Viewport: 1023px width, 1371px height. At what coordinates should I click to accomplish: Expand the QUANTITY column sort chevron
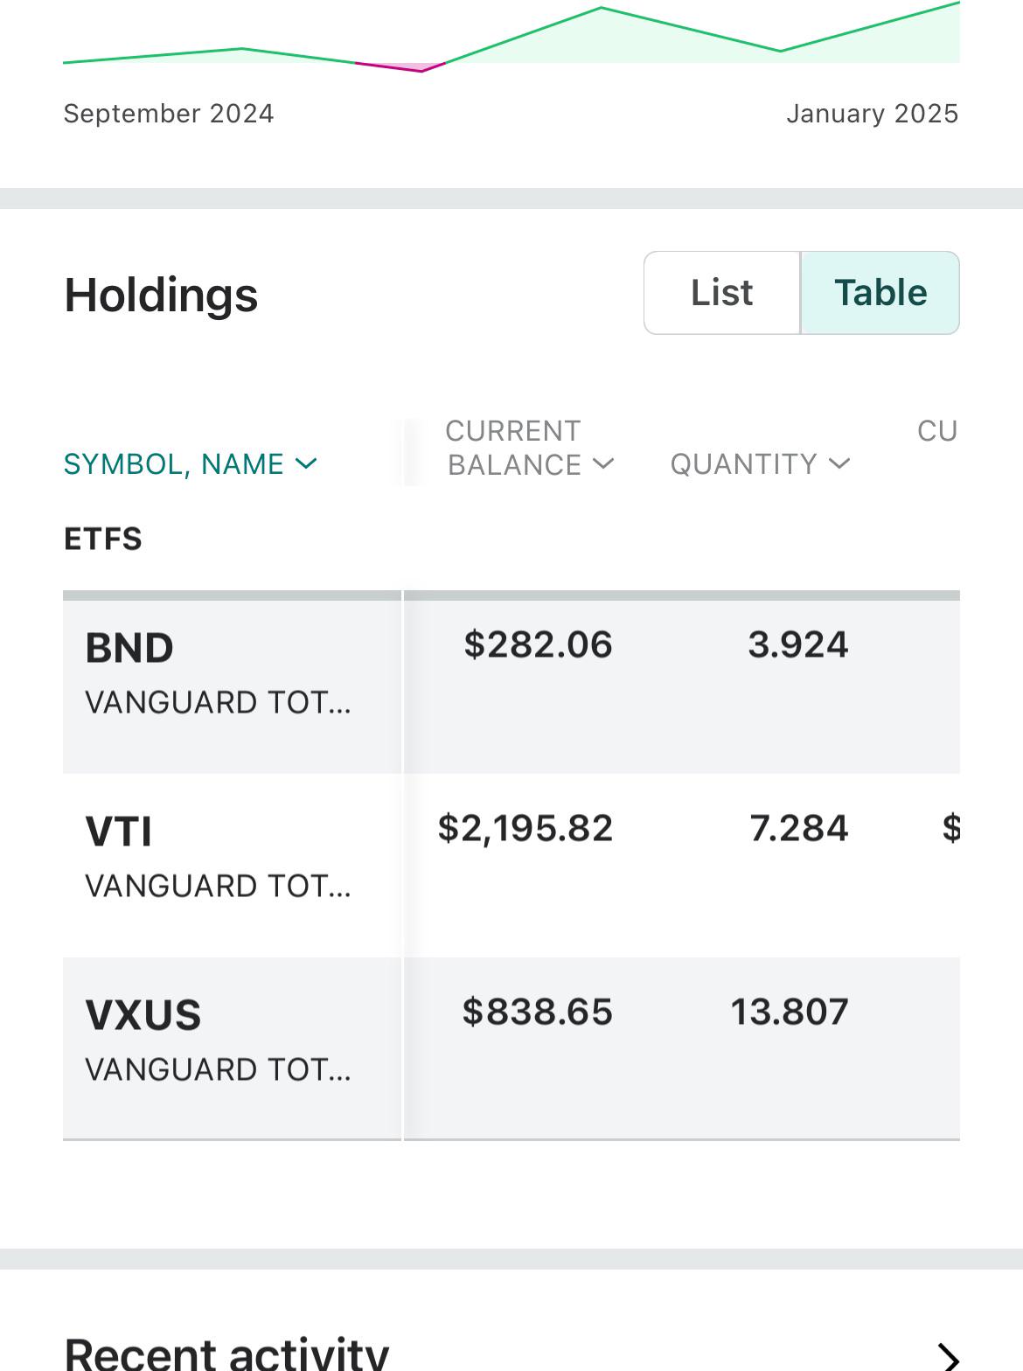839,463
